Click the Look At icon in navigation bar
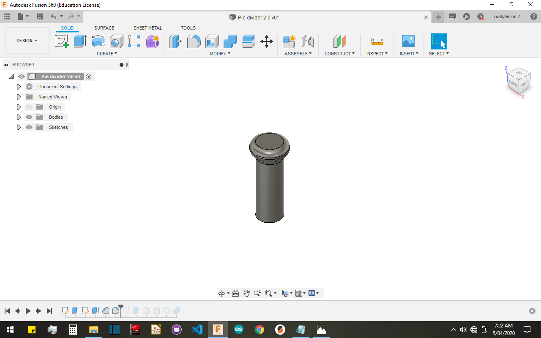This screenshot has height=338, width=541. coord(235,293)
